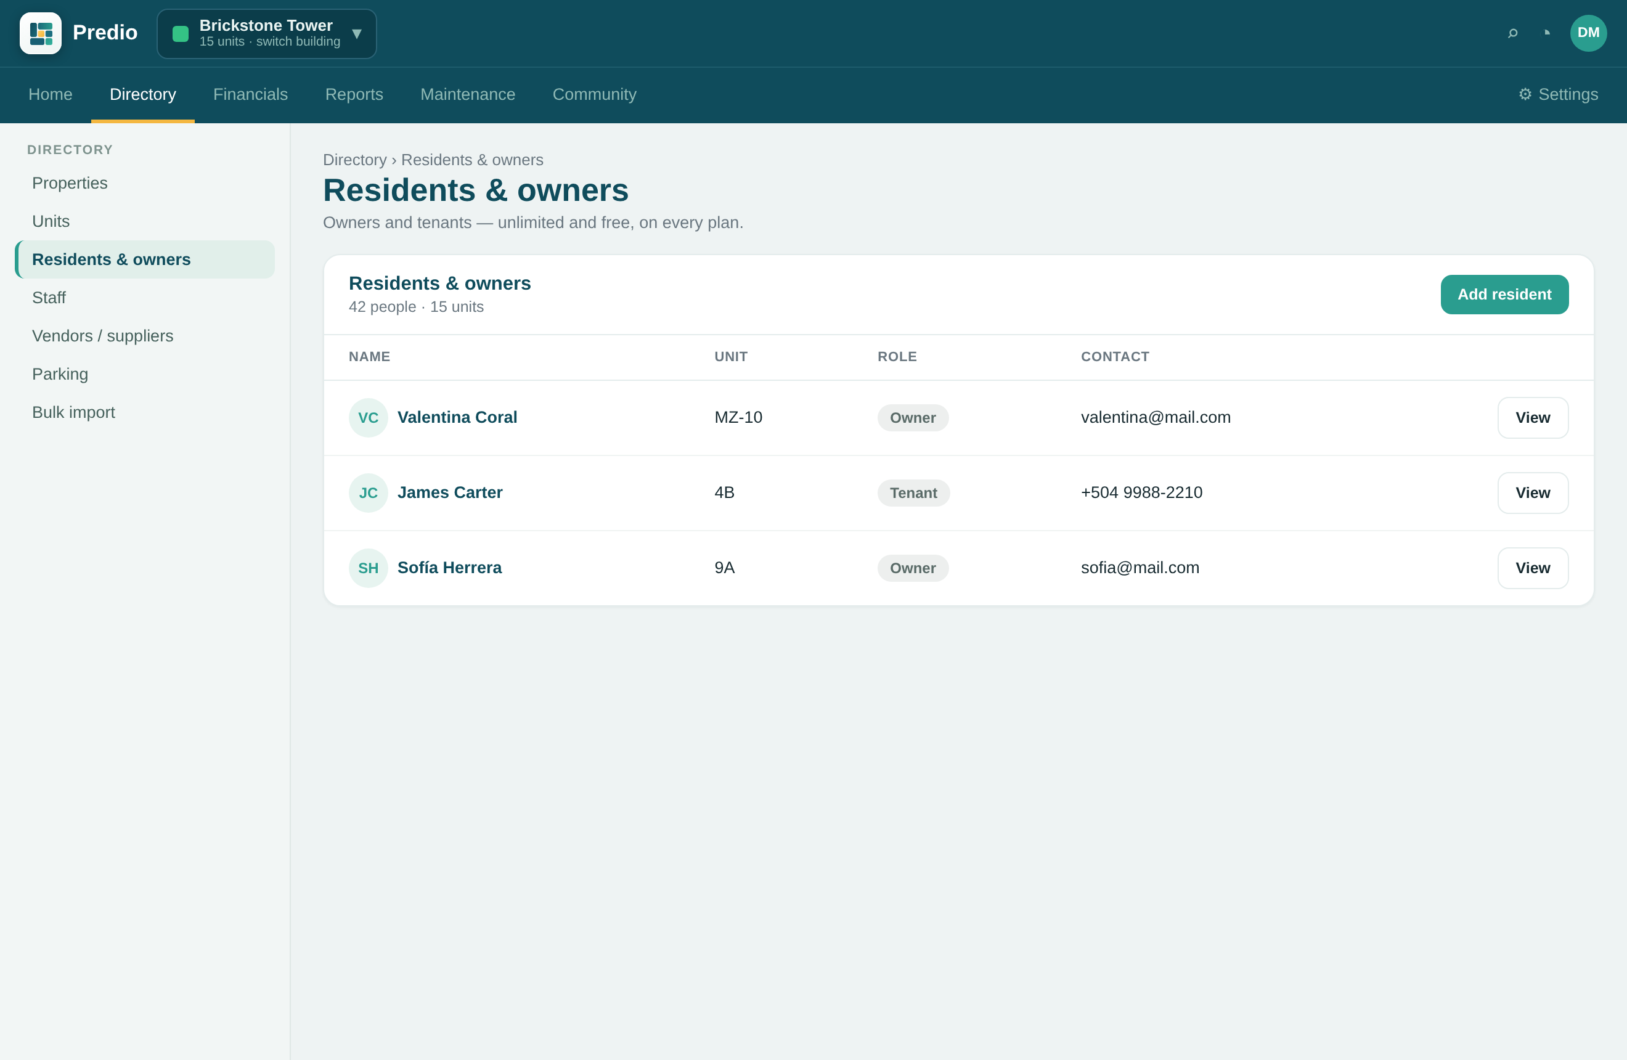Click the Directory breadcrumb link
Screen dimensions: 1627x1060
pos(355,160)
